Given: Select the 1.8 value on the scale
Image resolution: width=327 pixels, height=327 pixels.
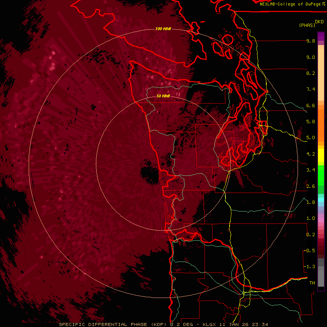Looking at the screenshot, I should pyautogui.click(x=311, y=202).
